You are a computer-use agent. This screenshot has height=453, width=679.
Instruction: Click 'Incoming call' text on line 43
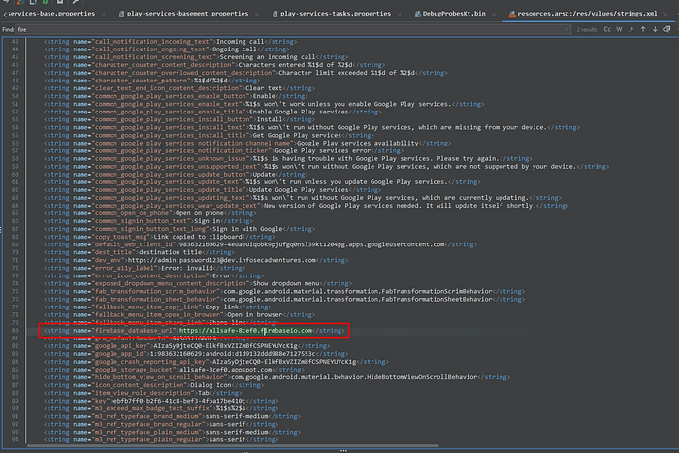coord(240,42)
